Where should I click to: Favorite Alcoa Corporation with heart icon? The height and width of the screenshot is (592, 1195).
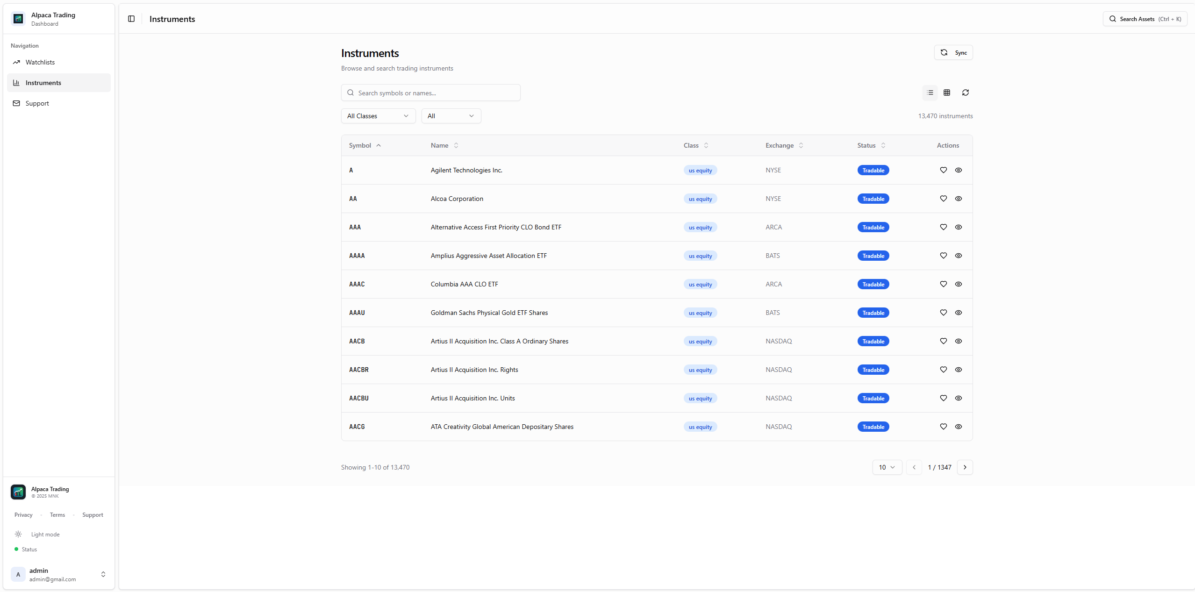point(944,199)
